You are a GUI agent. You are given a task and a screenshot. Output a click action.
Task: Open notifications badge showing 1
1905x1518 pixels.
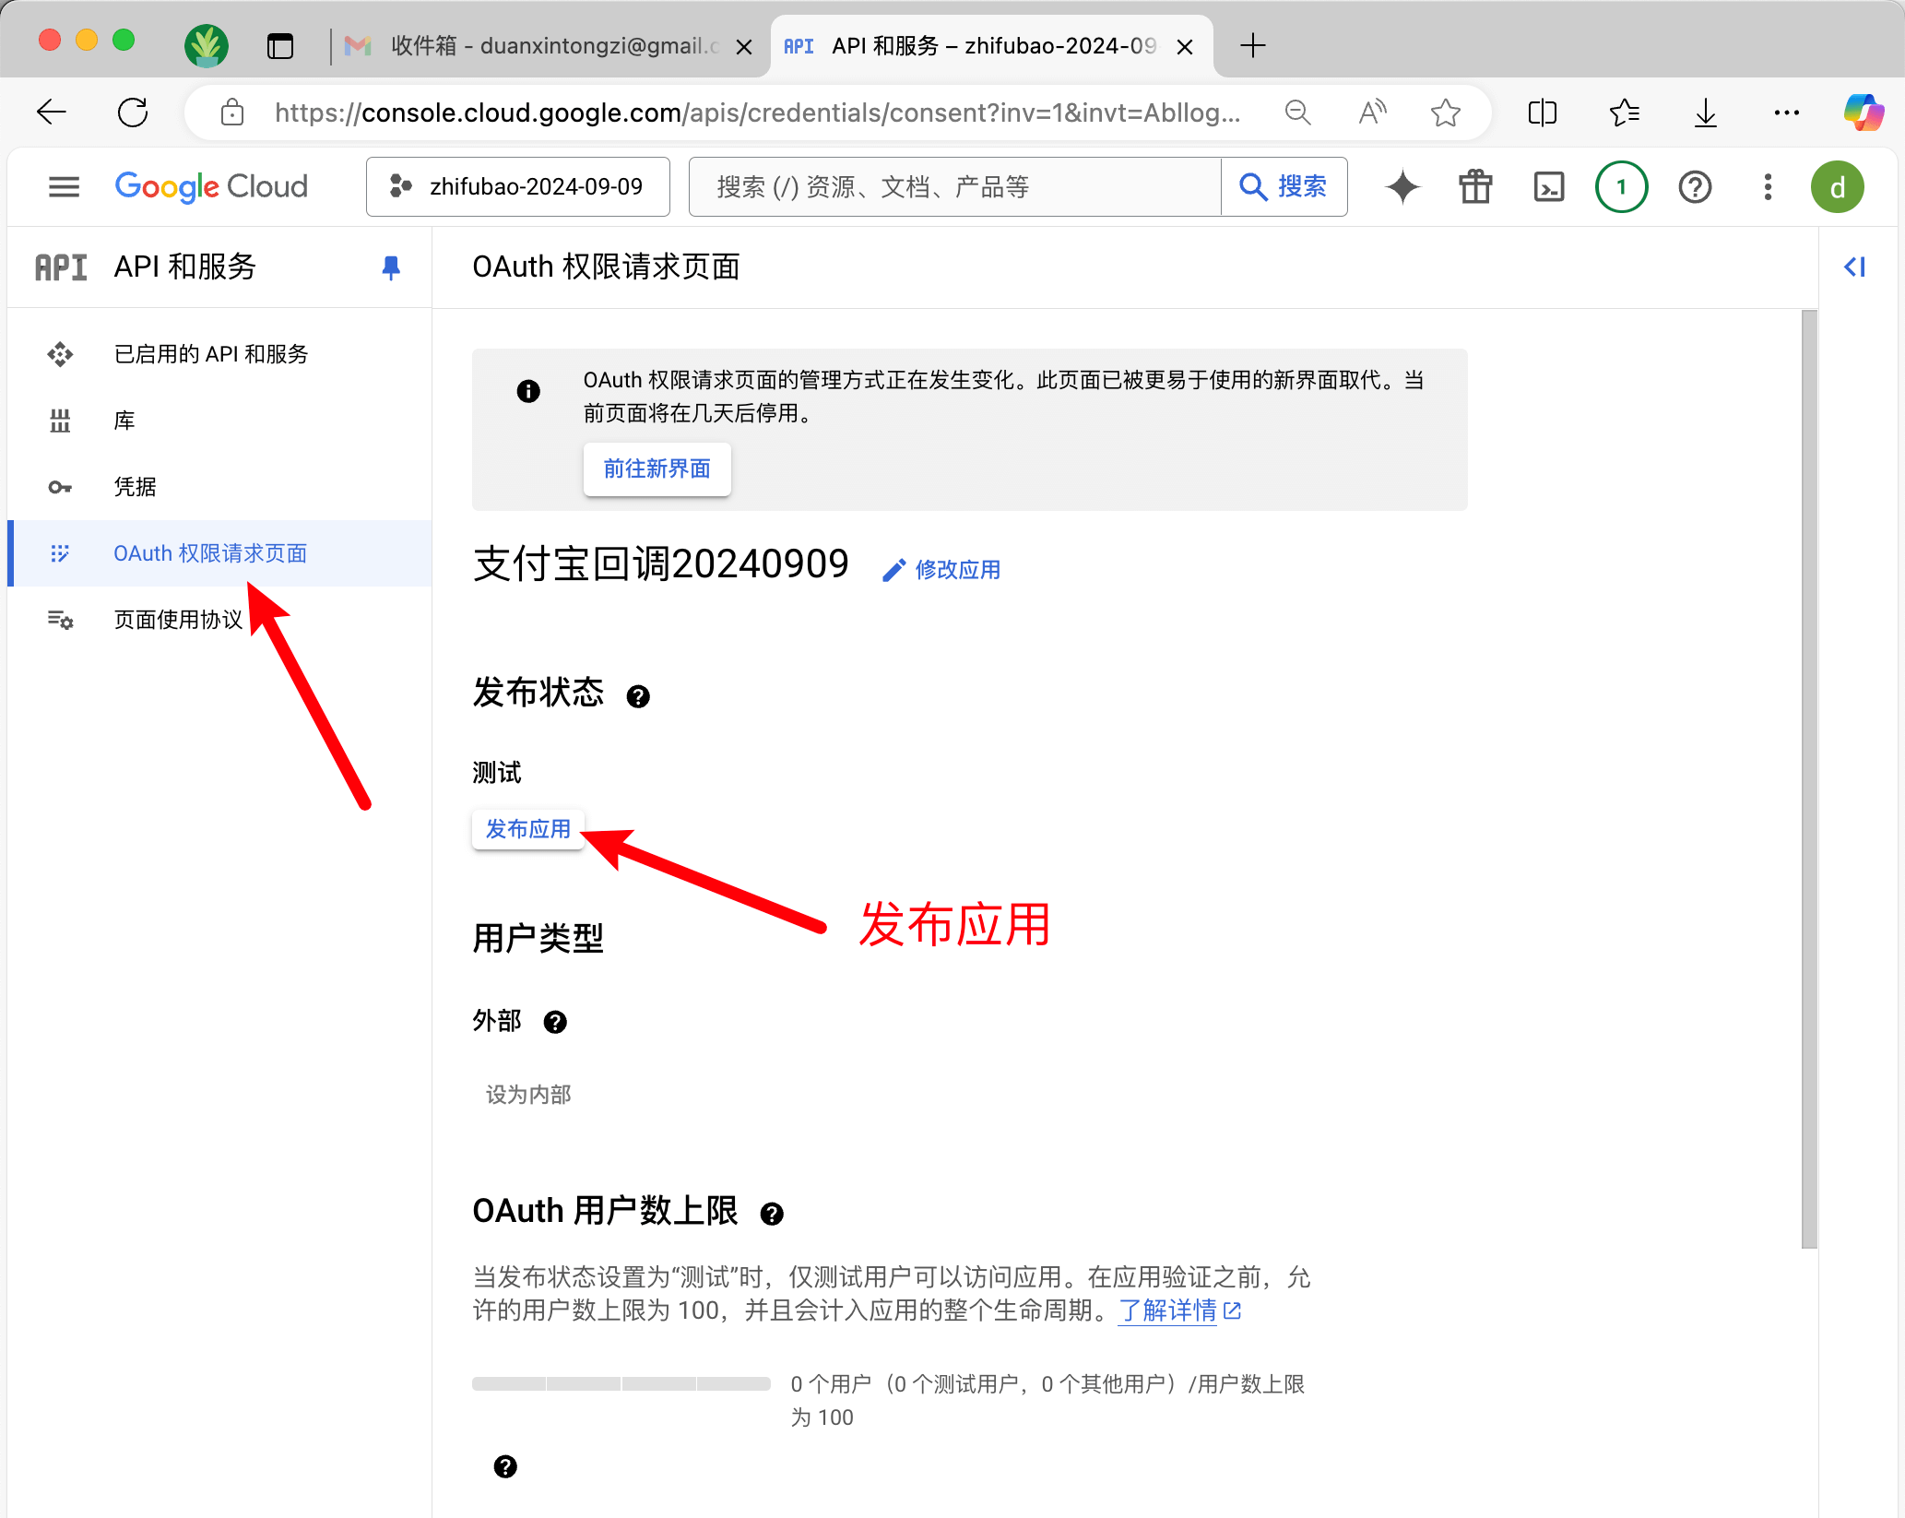point(1621,187)
